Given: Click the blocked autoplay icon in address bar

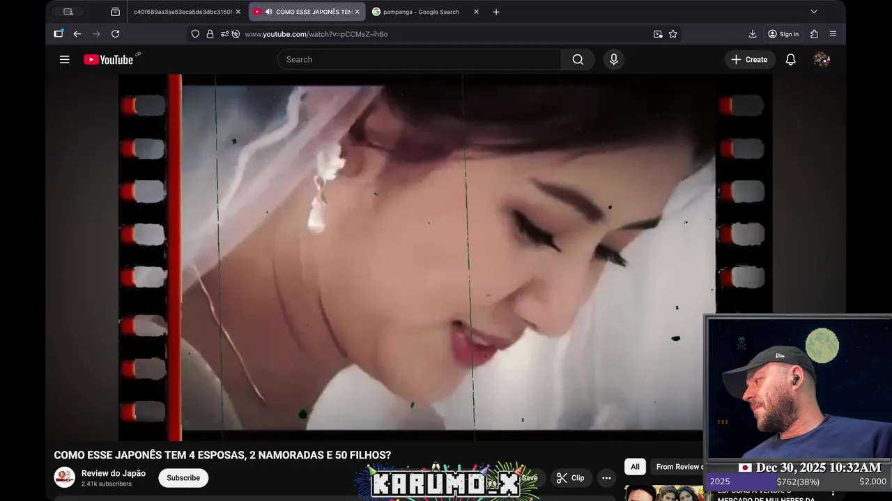Looking at the screenshot, I should (236, 34).
